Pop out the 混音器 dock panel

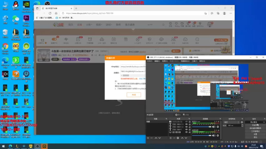tap(220, 119)
